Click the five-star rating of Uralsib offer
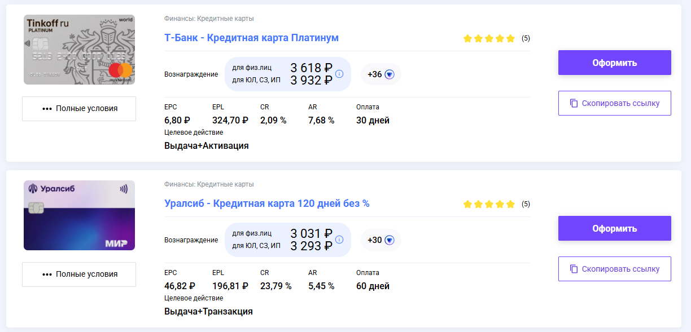This screenshot has width=691, height=332. 489,204
